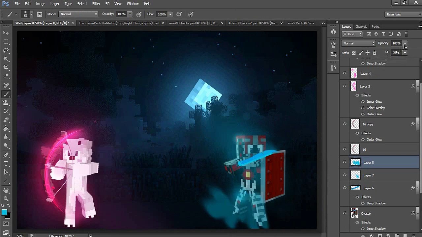The image size is (422, 237).
Task: Hide the 16 copy layer
Action: [x=345, y=124]
